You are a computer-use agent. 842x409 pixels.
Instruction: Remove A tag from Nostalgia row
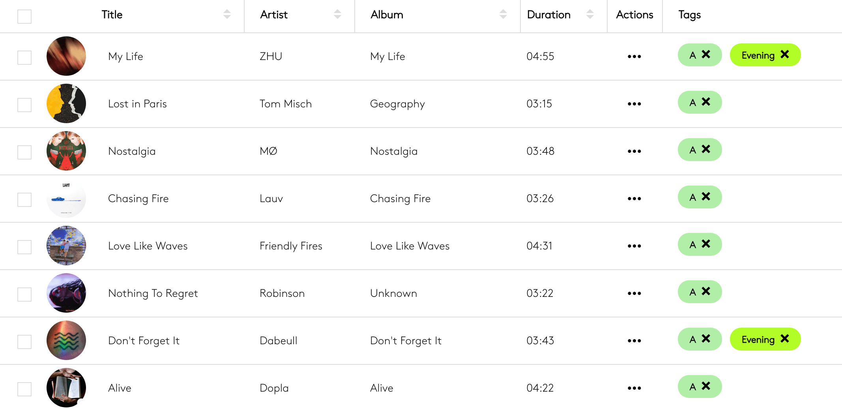click(x=706, y=149)
